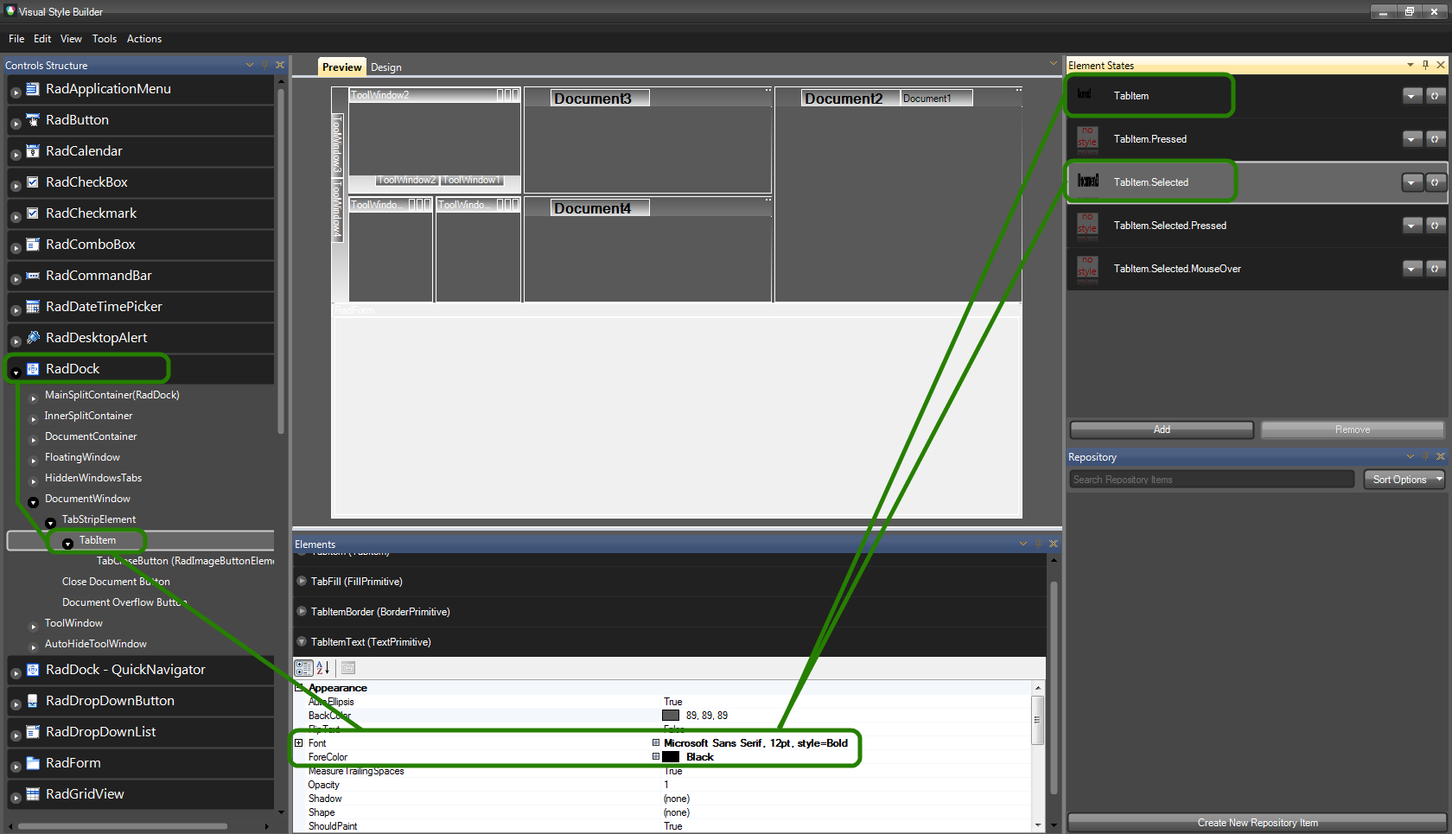Click the ForeColor property modified marker
The height and width of the screenshot is (834, 1452).
656,756
